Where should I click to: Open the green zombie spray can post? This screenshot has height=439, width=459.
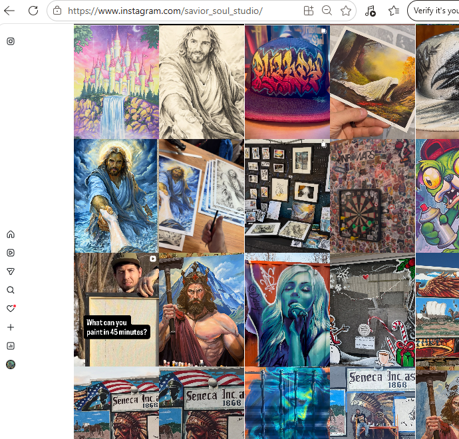click(x=437, y=196)
